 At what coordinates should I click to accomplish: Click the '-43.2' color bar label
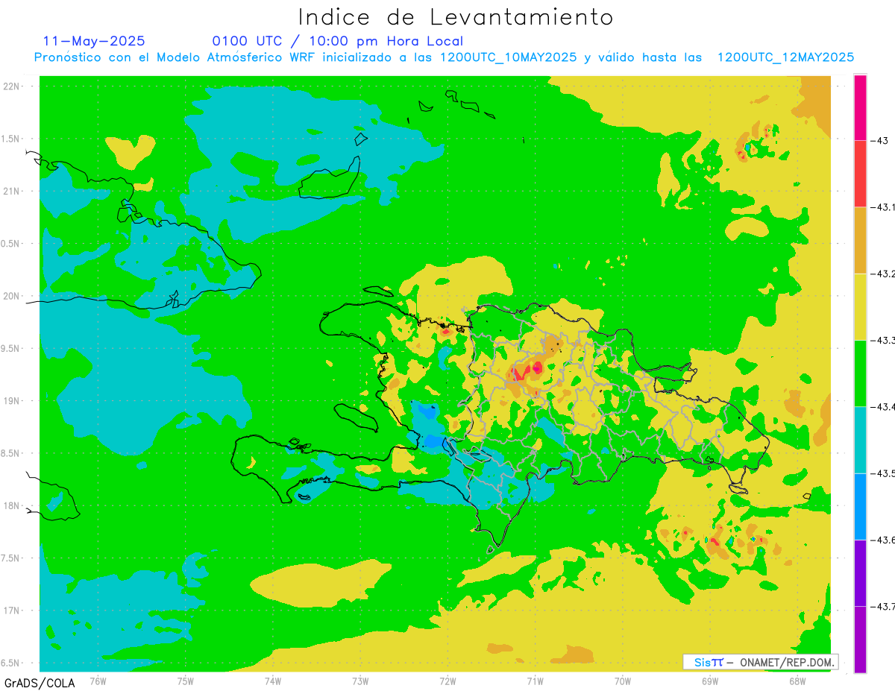click(883, 274)
